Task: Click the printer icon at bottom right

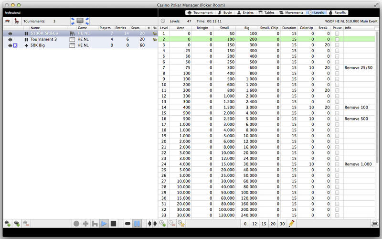Action: pyautogui.click(x=375, y=223)
